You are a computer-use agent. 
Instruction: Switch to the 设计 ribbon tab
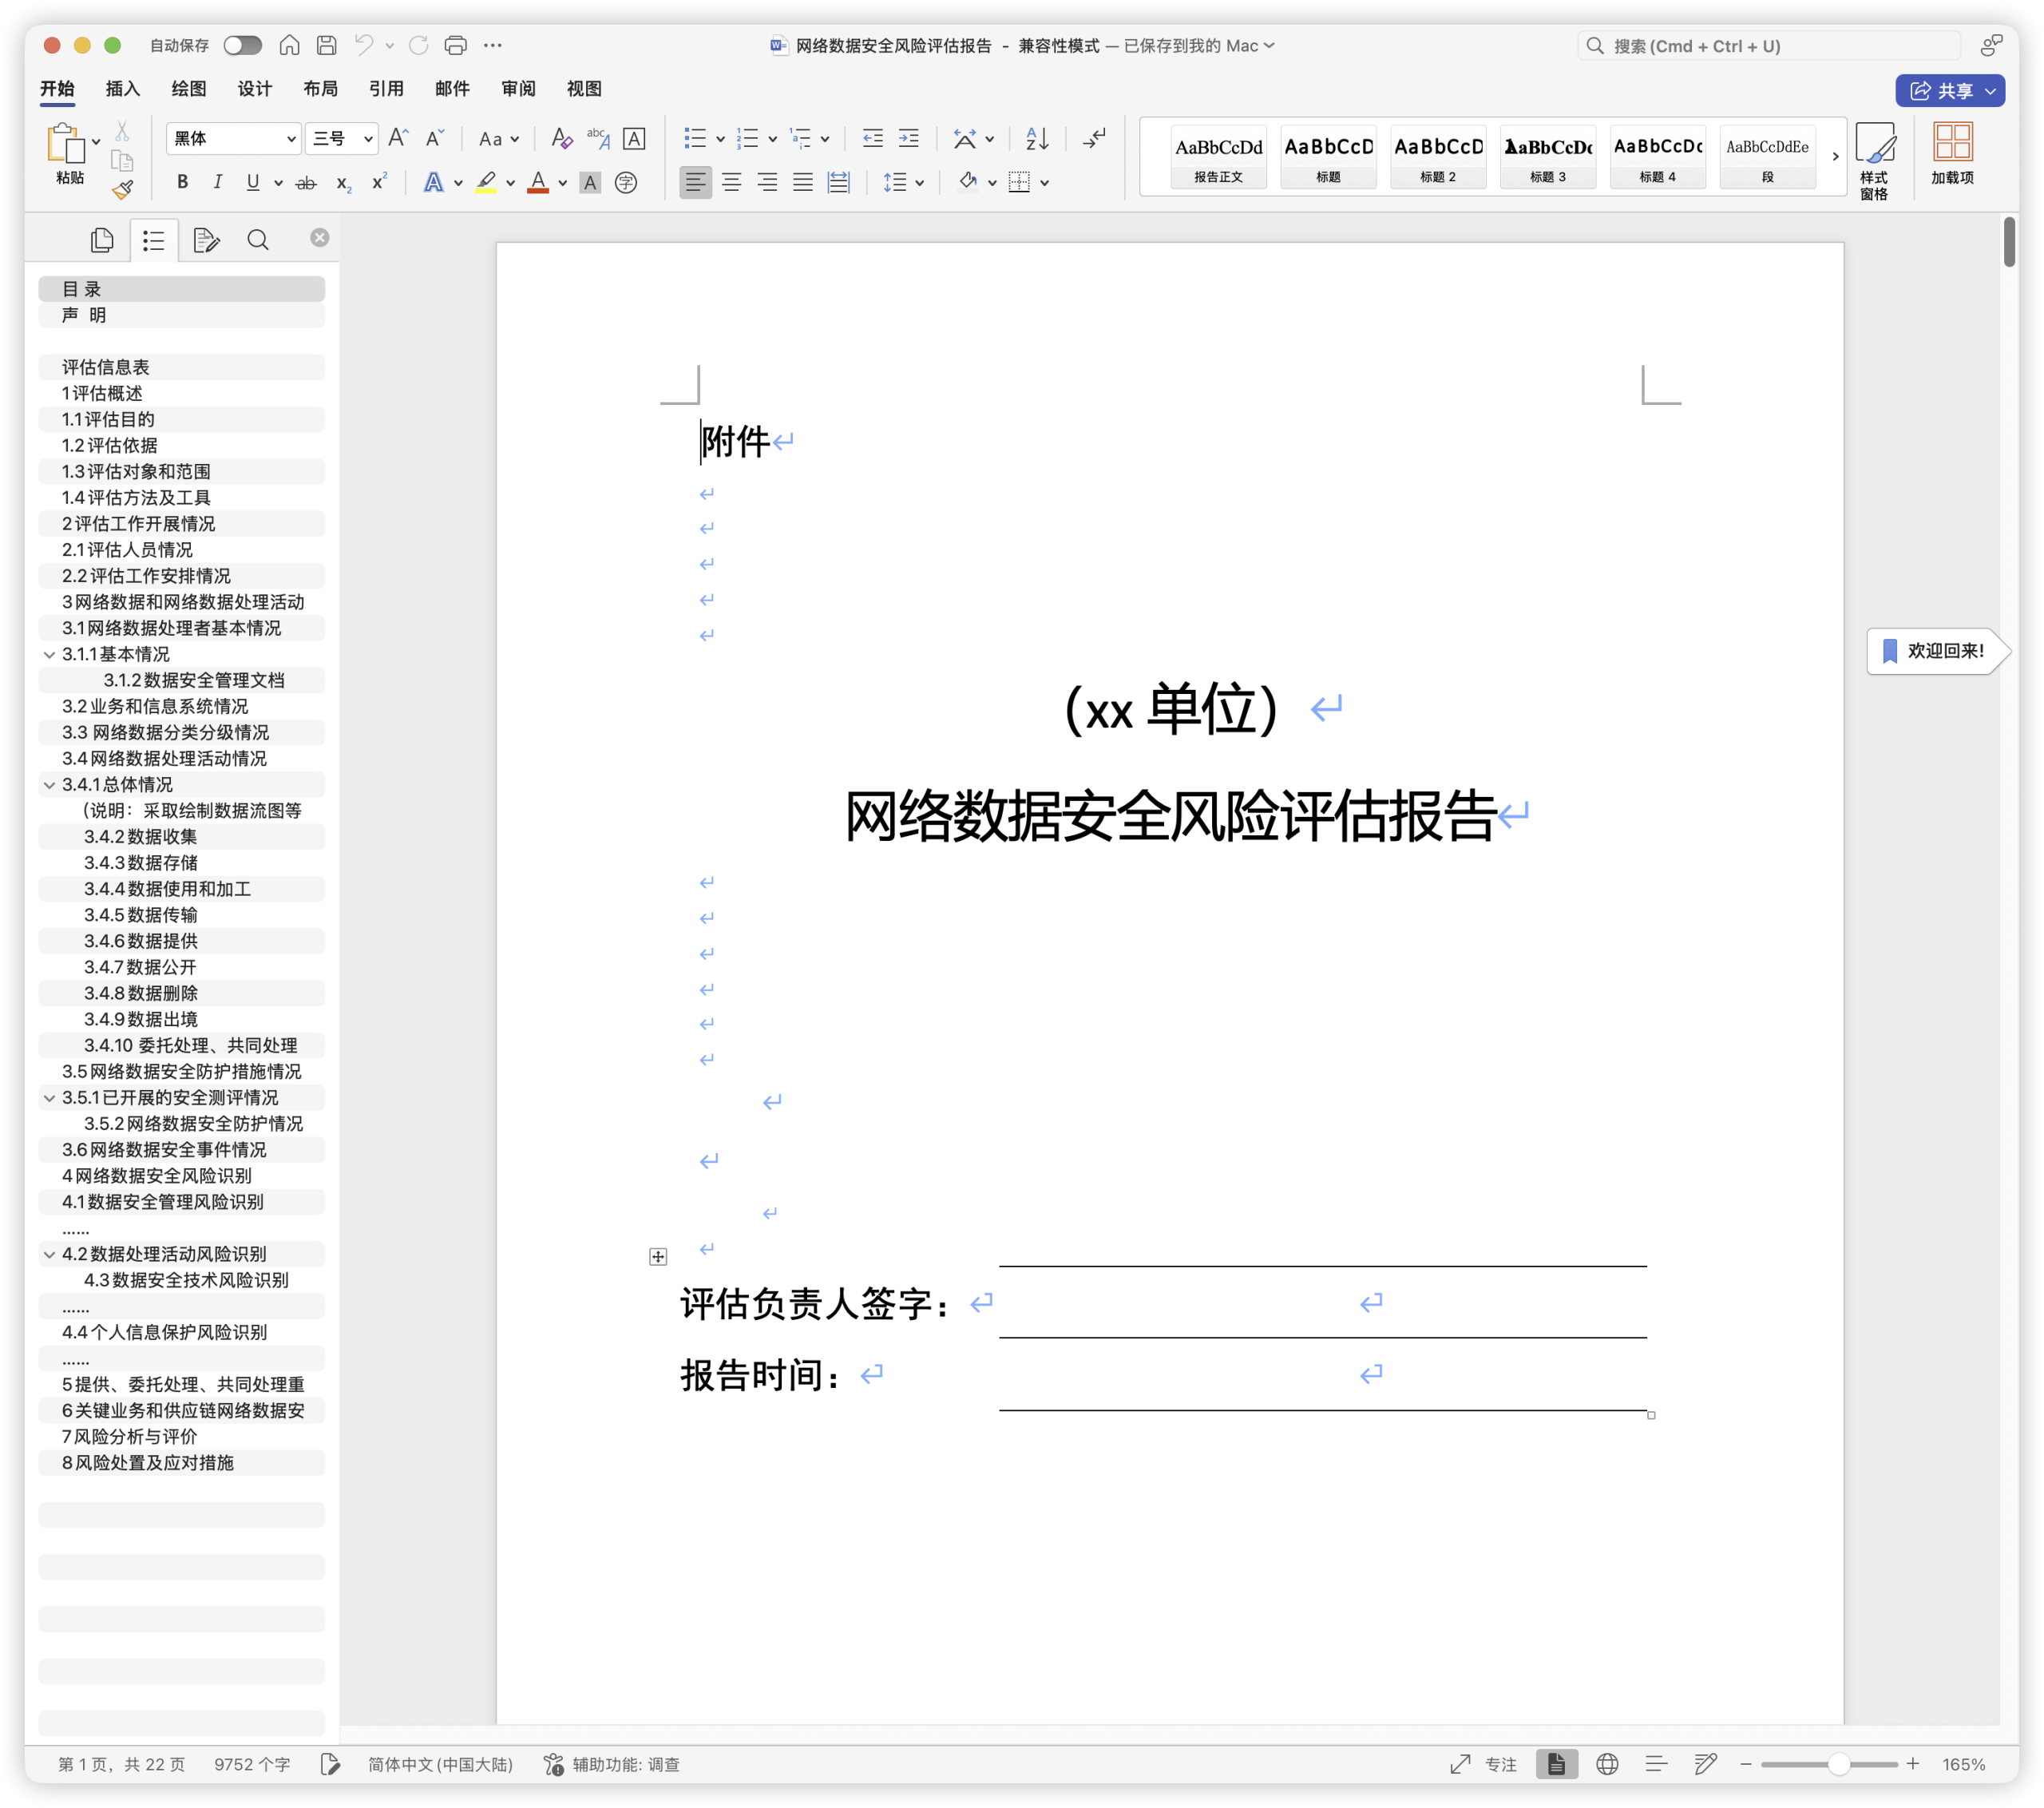point(255,89)
